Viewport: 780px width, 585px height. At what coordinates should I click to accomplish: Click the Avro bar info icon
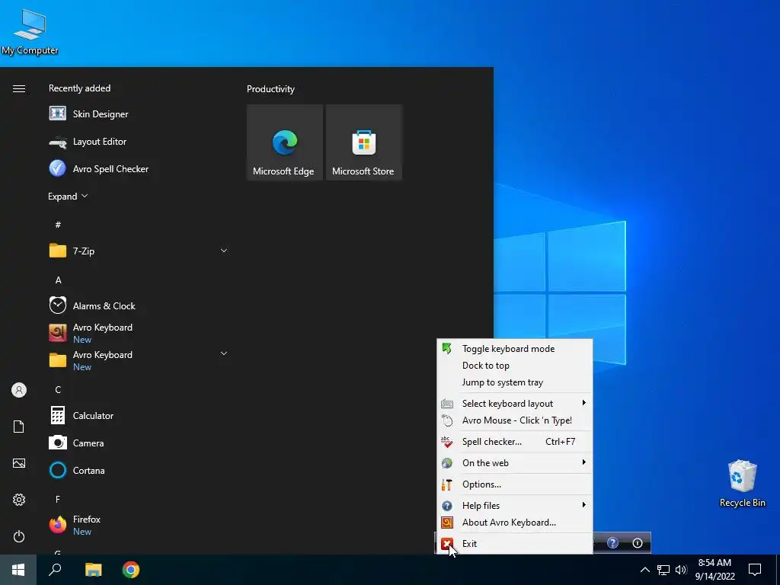point(638,543)
